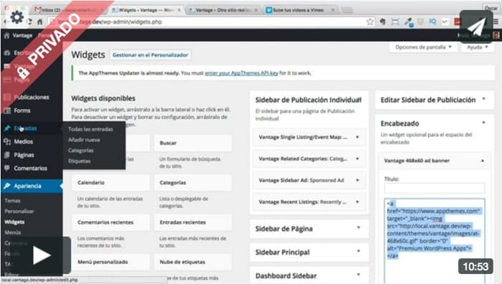Click the Vimeo tab favicon
Viewport: 502px width, 284px height.
269,10
